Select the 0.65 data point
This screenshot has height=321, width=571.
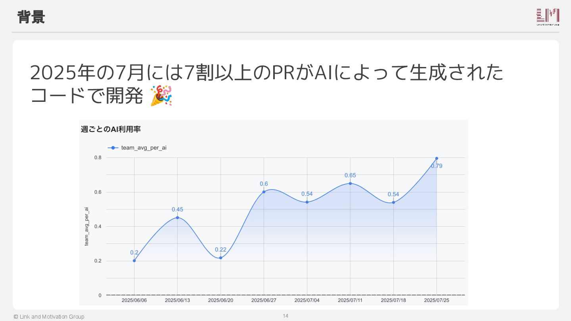pyautogui.click(x=350, y=183)
